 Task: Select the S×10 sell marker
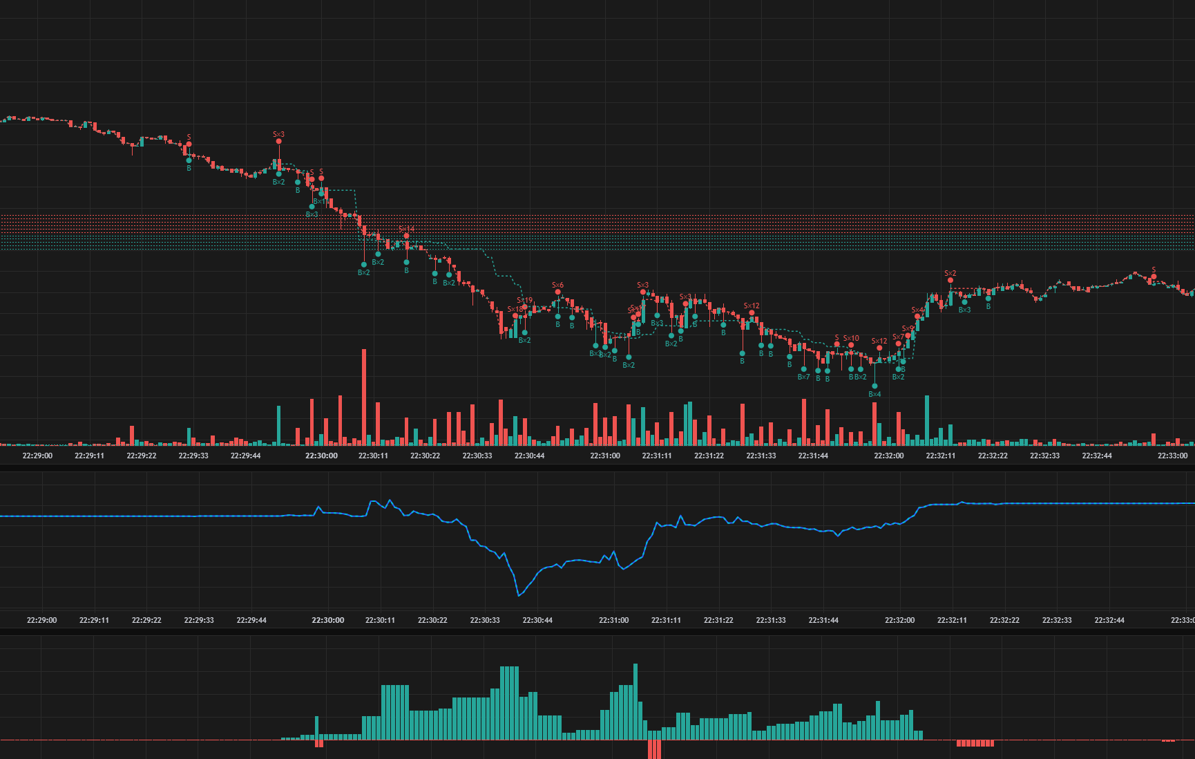pyautogui.click(x=851, y=345)
